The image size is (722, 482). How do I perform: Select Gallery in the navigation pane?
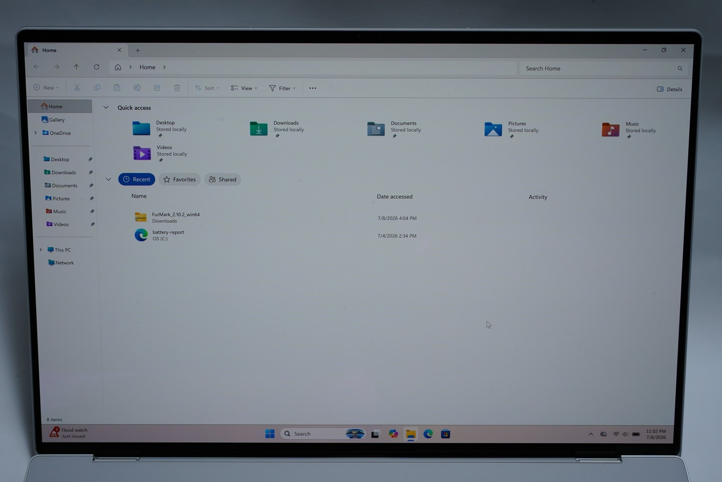53,120
